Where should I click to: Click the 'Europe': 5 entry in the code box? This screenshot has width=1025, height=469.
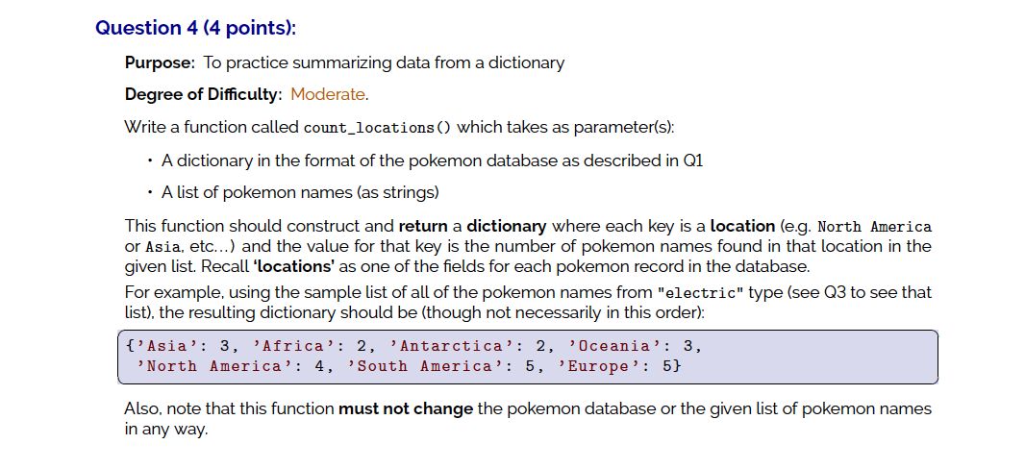point(619,366)
